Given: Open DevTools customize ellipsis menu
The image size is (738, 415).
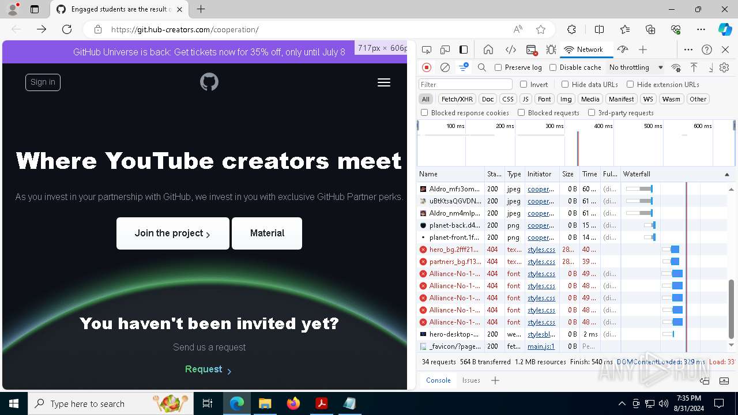Looking at the screenshot, I should click(688, 50).
